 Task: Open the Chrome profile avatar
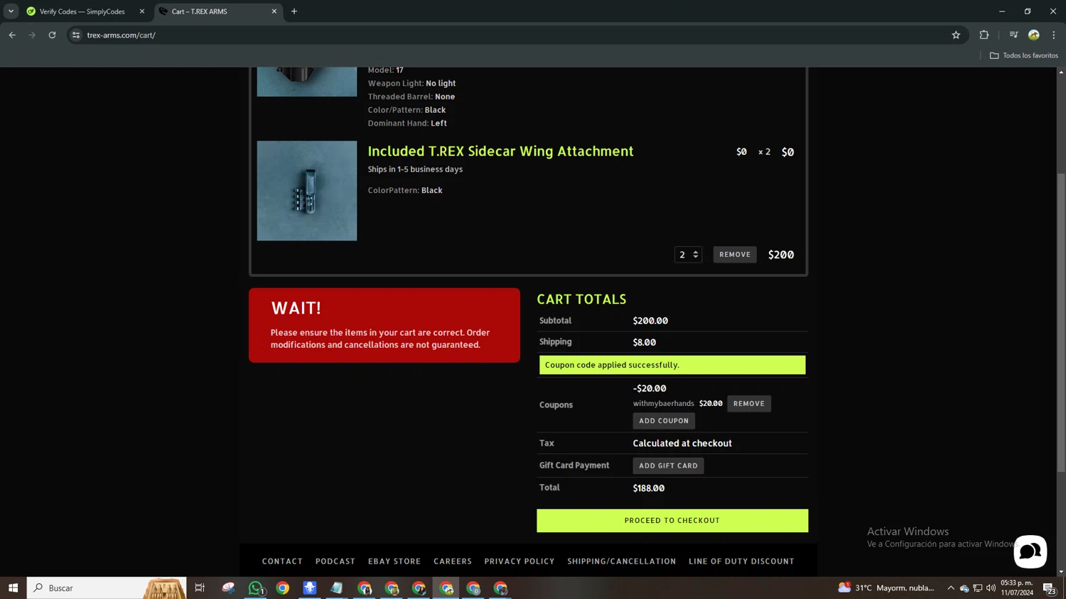click(x=1034, y=35)
